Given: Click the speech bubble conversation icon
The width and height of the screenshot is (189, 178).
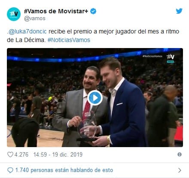Looking at the screenshot, I should [10, 170].
